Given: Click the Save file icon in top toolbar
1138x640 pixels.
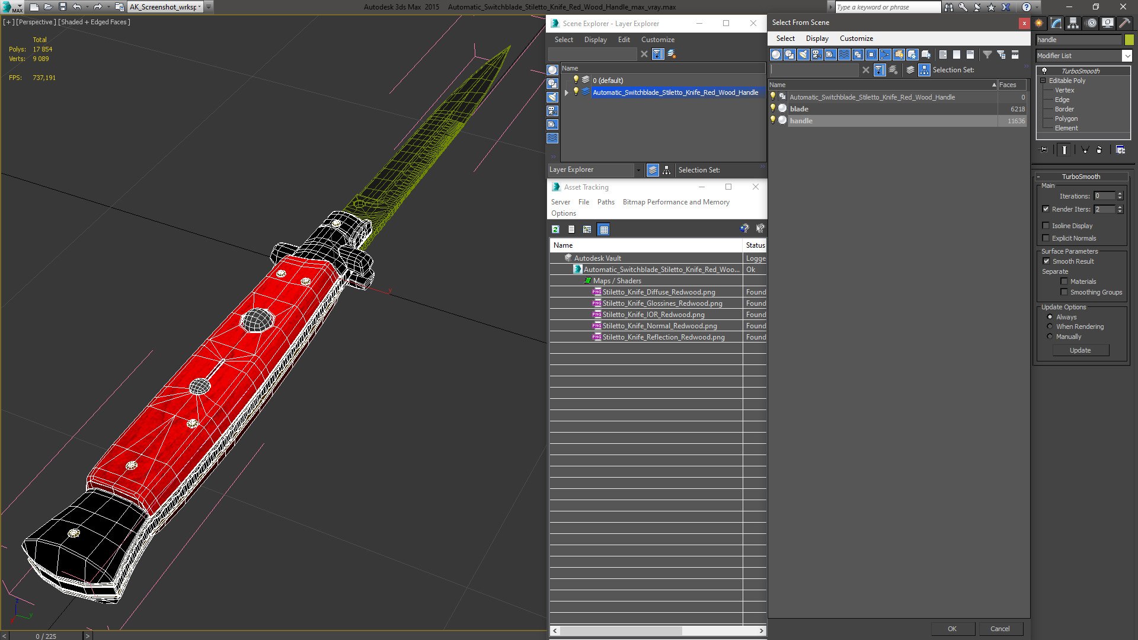Looking at the screenshot, I should click(62, 7).
